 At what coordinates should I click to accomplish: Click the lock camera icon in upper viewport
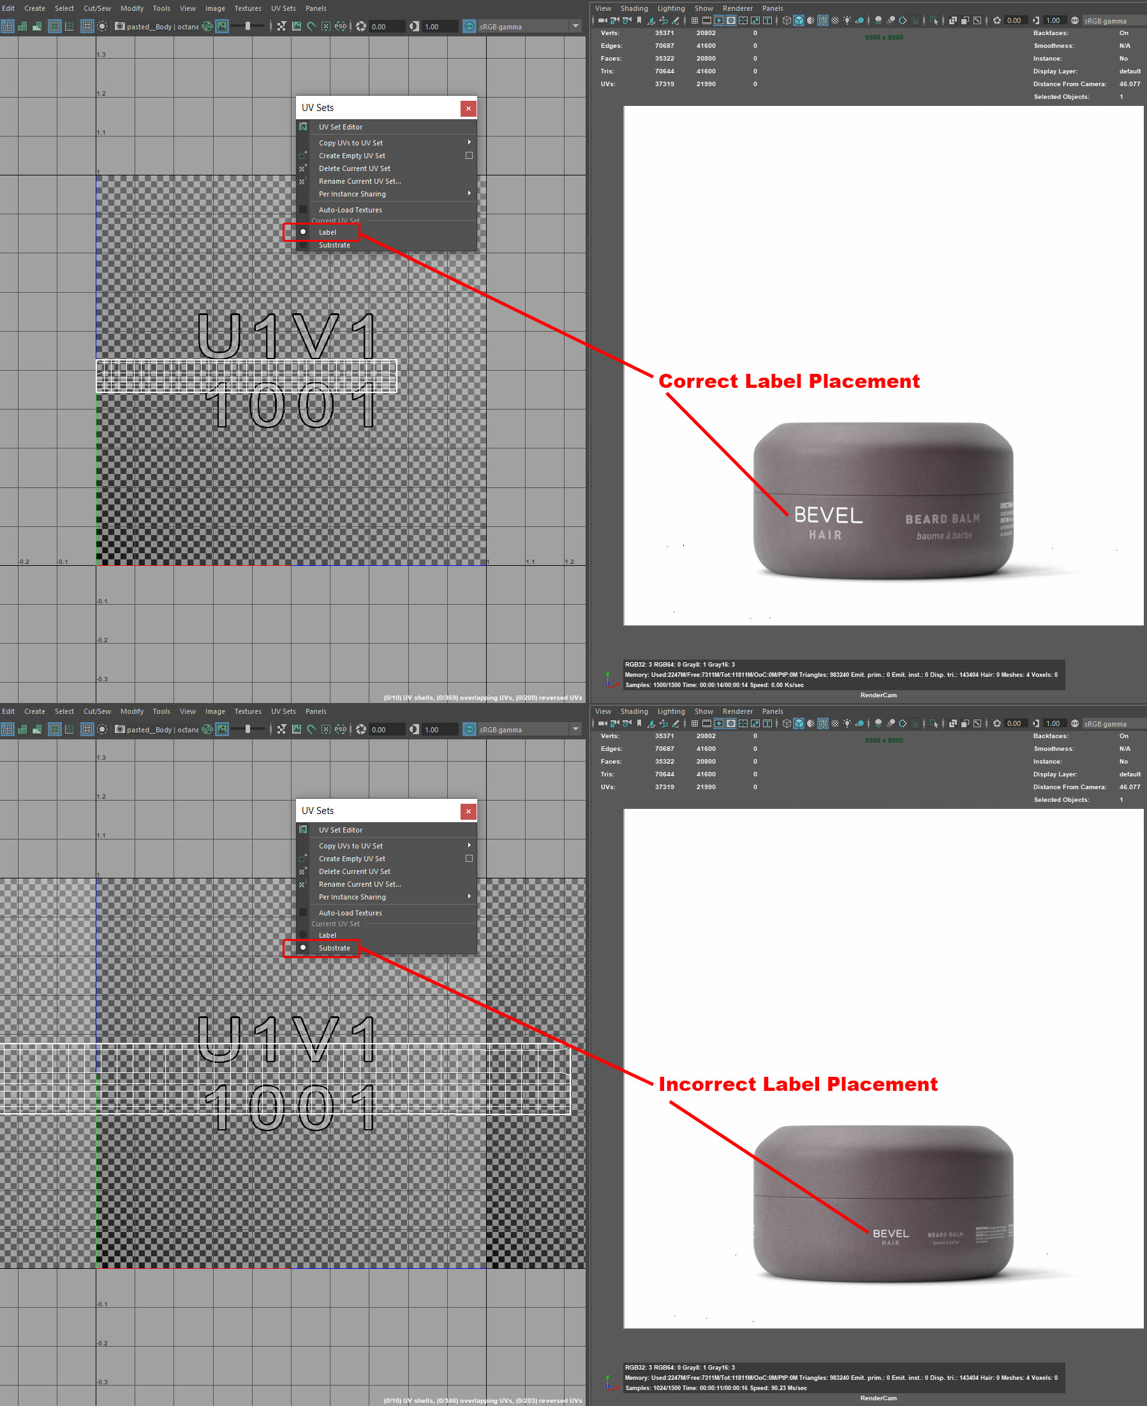click(615, 20)
